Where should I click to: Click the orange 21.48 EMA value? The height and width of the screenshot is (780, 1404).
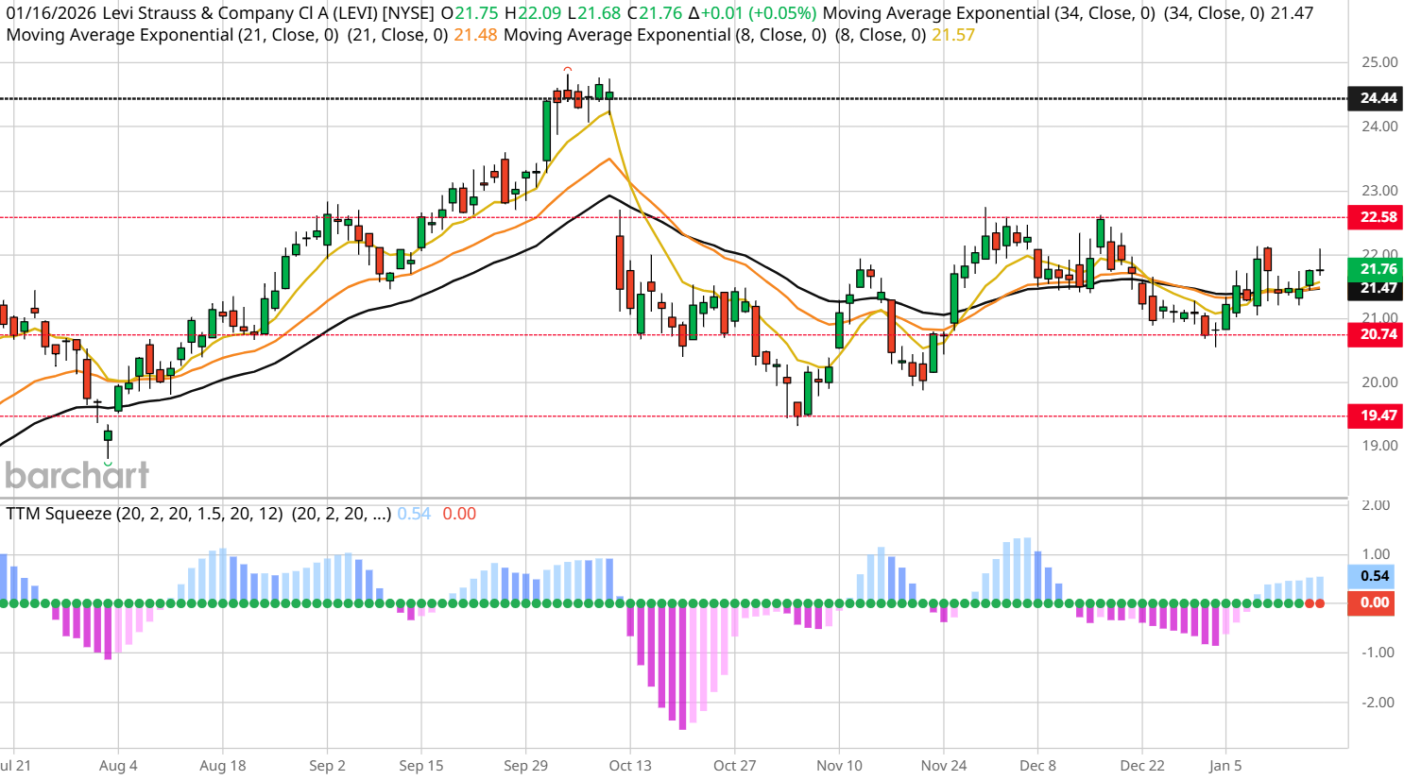click(475, 35)
